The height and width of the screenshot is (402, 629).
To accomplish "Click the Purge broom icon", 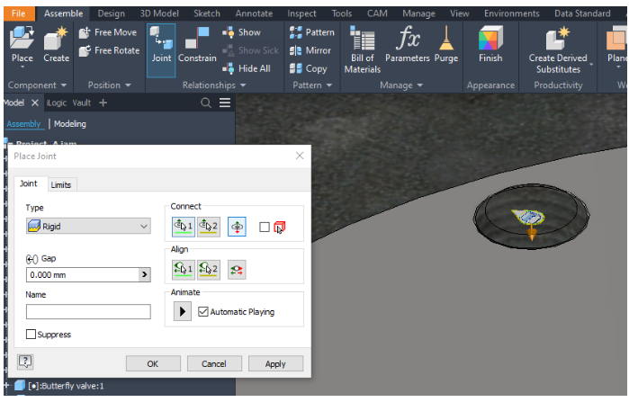I will point(446,43).
